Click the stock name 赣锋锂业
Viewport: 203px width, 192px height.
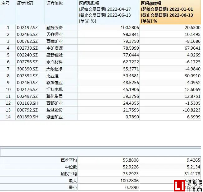(54, 83)
